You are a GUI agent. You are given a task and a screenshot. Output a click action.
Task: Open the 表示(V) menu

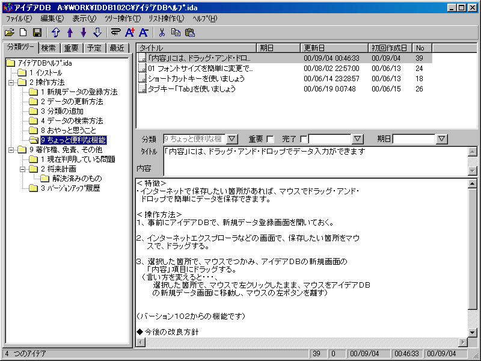pos(84,19)
